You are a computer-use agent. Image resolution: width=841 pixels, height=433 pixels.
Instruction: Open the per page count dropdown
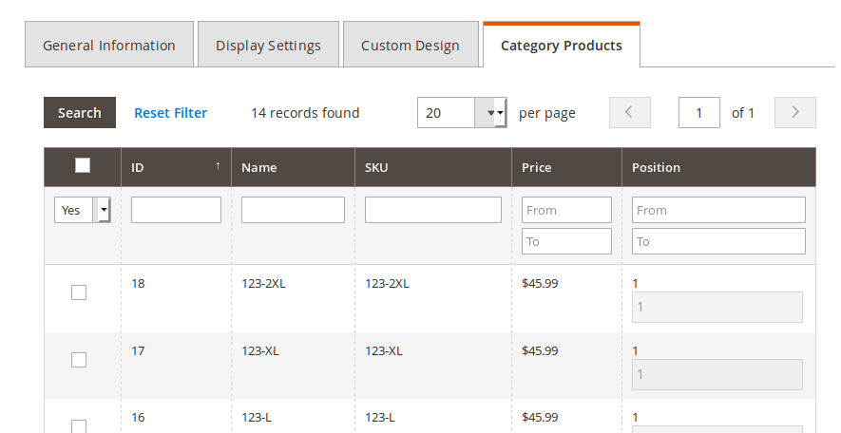pos(462,113)
